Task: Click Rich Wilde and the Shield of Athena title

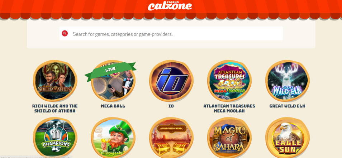Action: [55, 109]
